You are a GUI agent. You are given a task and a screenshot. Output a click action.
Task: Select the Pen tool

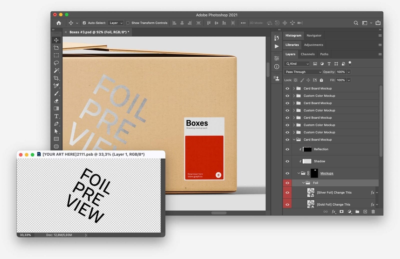coord(56,124)
